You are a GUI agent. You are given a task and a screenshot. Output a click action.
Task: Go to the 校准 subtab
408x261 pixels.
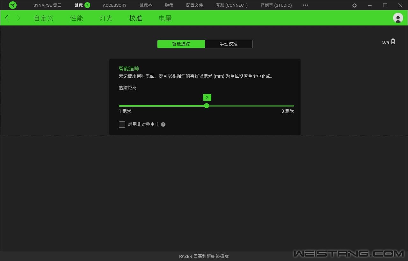click(x=135, y=18)
